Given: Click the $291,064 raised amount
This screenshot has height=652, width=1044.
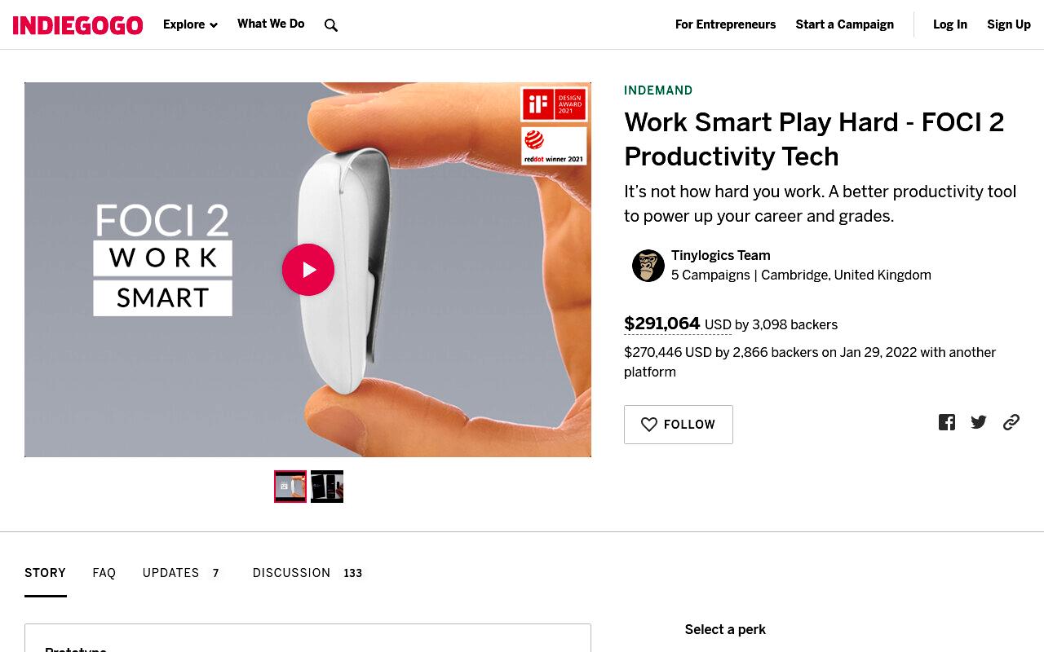Looking at the screenshot, I should 662,324.
